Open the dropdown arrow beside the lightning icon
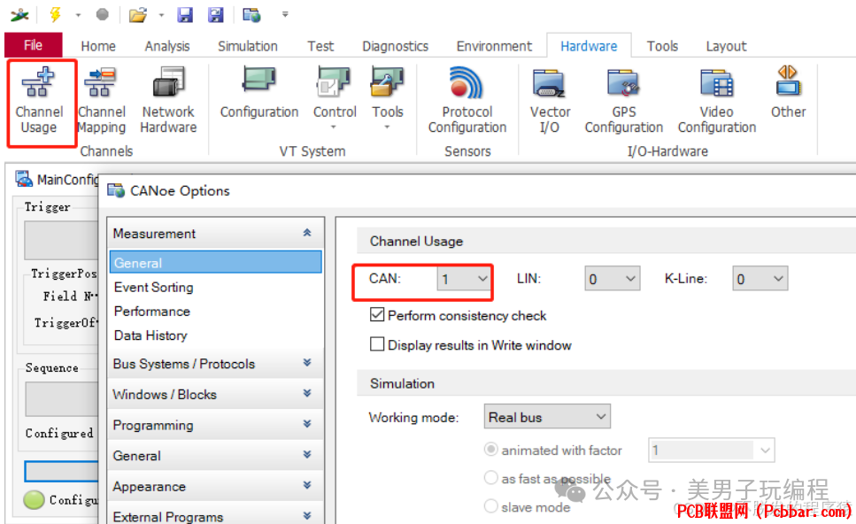This screenshot has height=524, width=856. [x=78, y=15]
